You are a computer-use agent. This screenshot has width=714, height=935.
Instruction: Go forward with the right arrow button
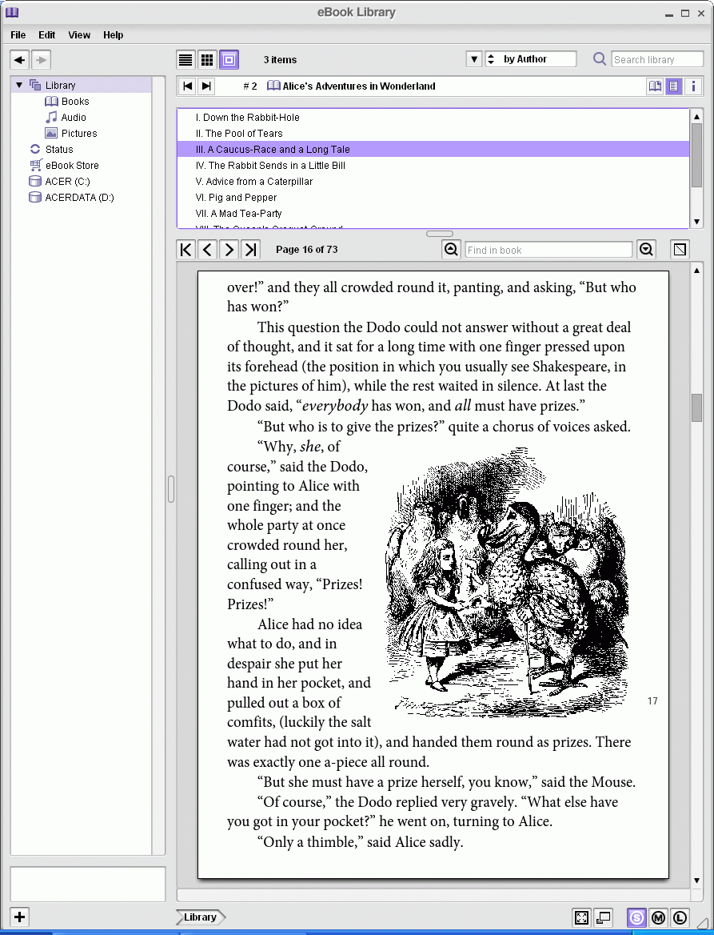41,59
